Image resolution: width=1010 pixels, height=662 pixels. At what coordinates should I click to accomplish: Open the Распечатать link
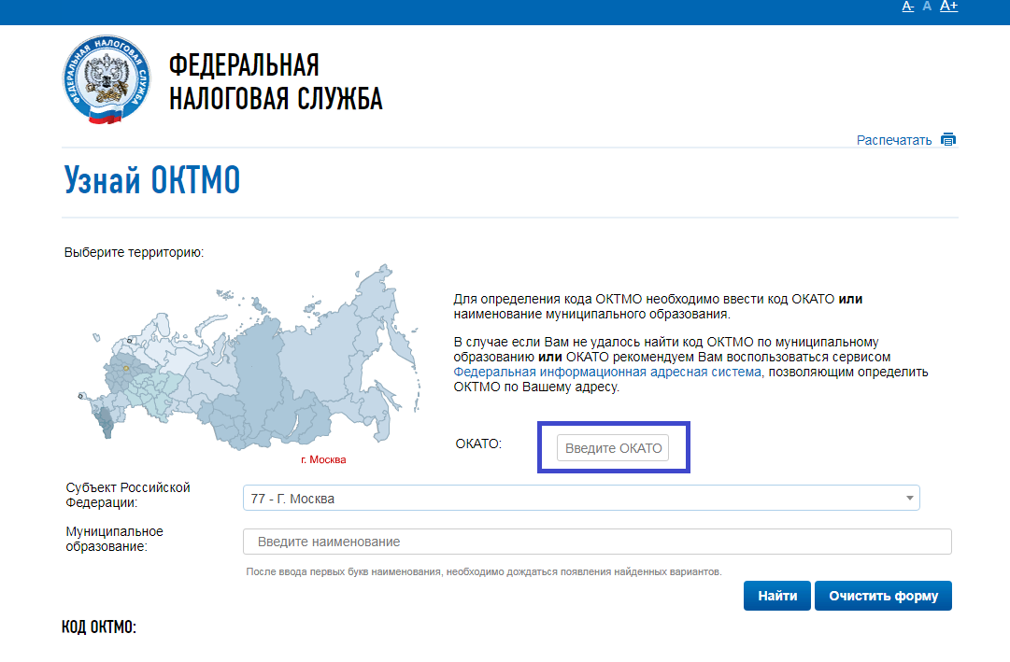point(894,140)
